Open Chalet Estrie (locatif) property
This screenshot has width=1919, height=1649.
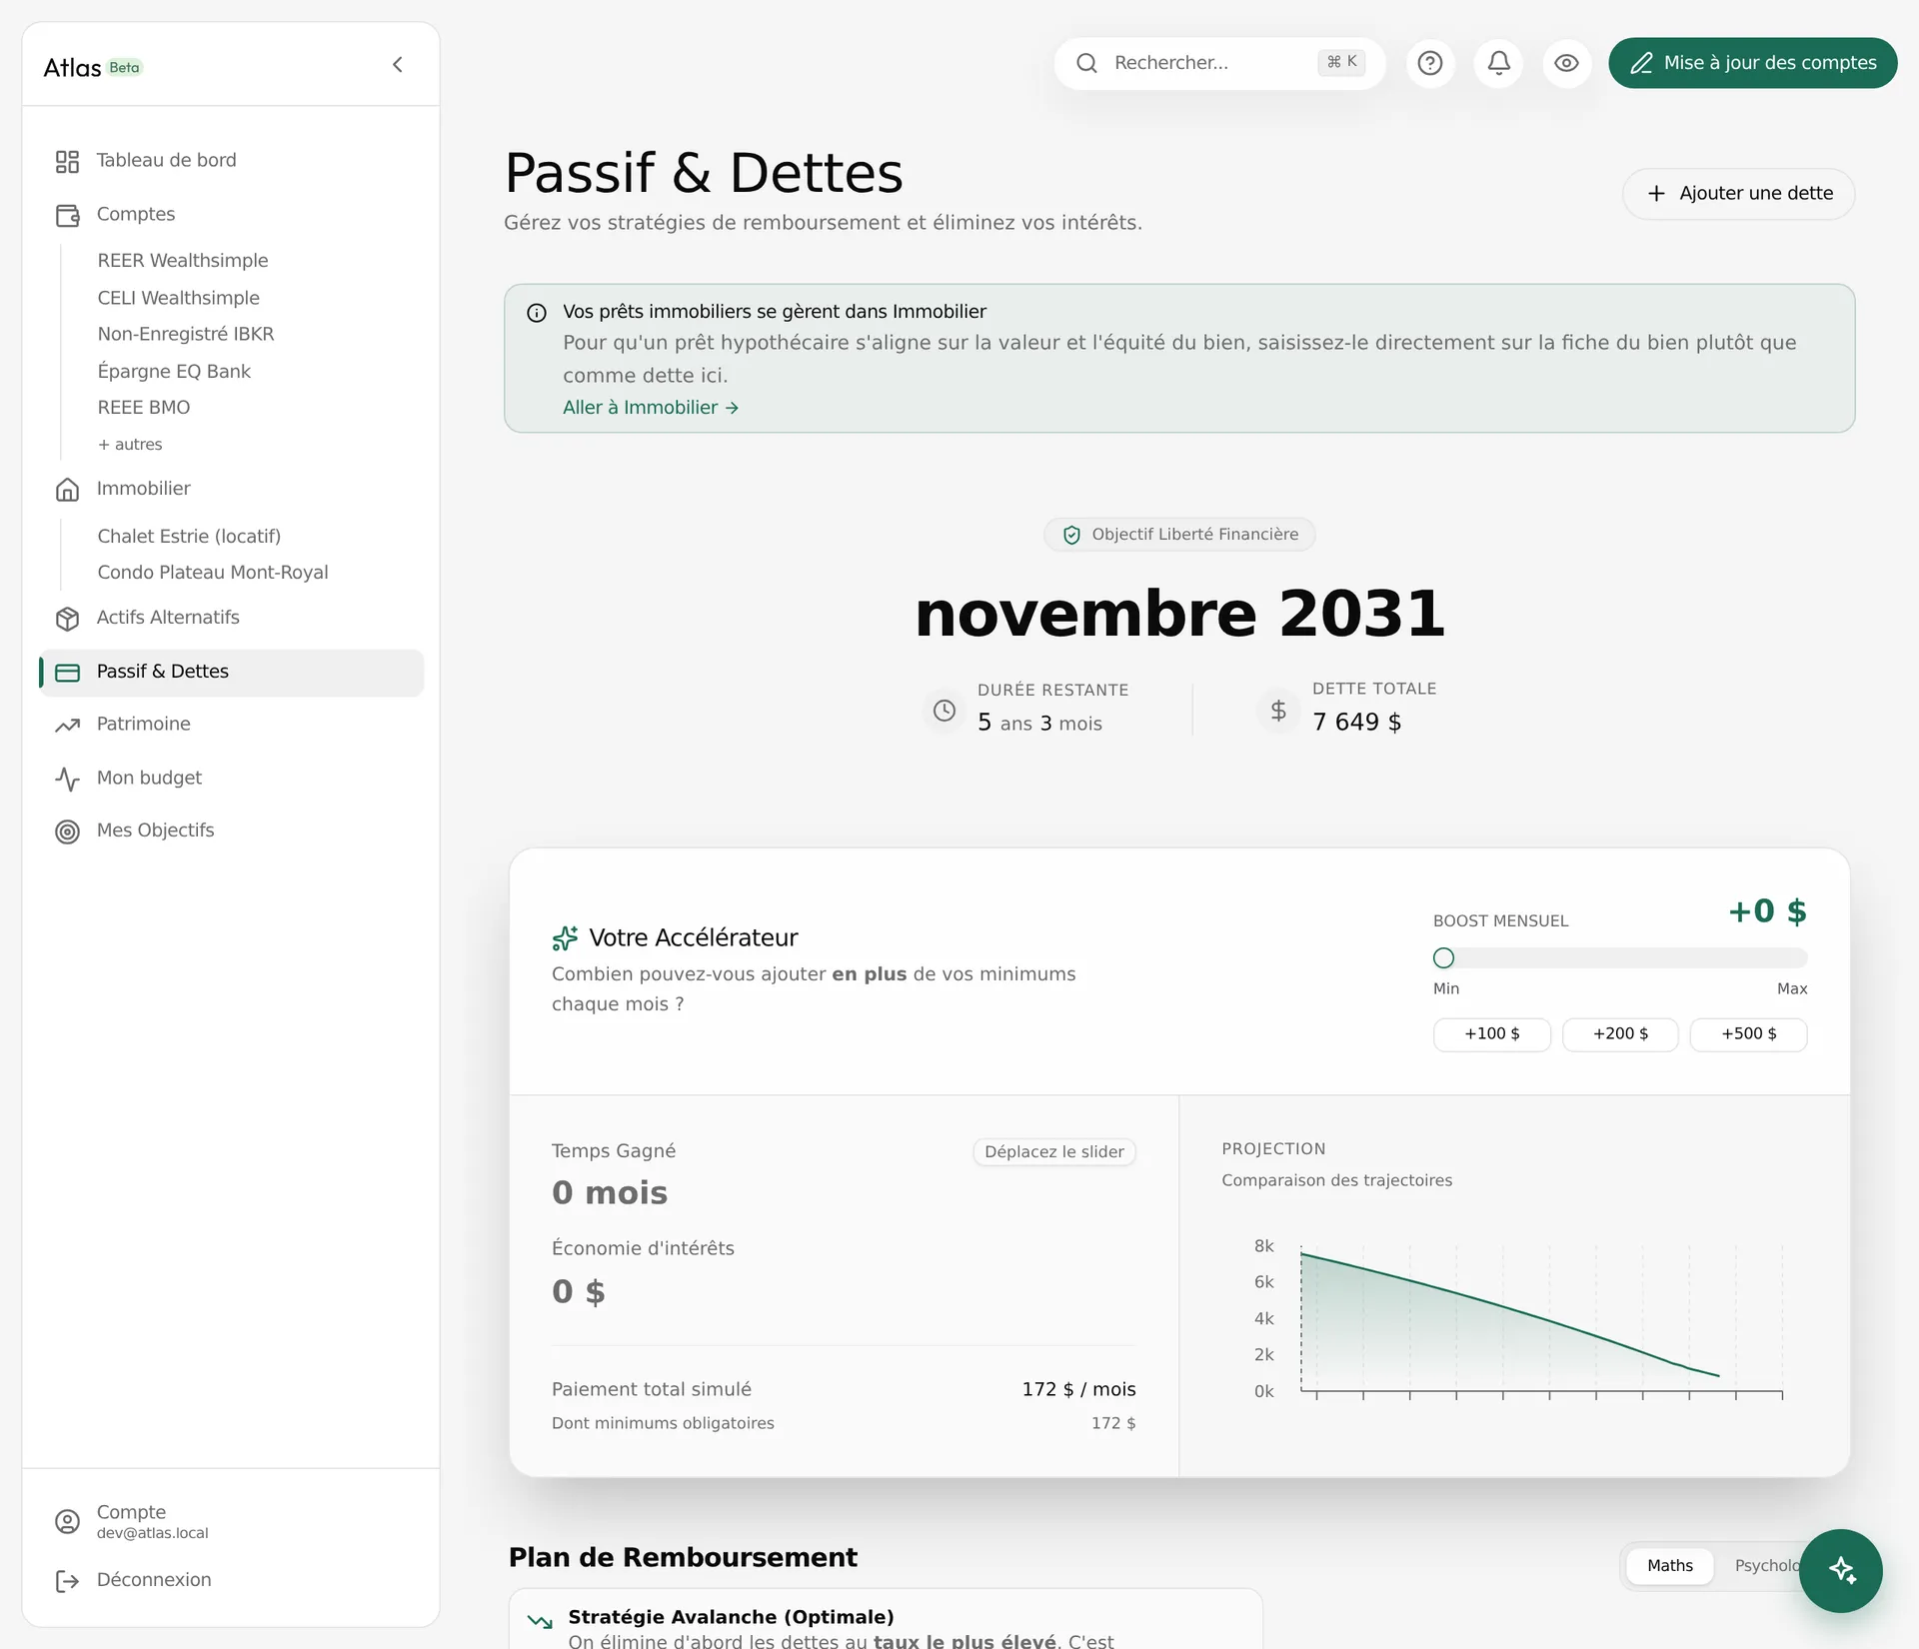point(189,537)
